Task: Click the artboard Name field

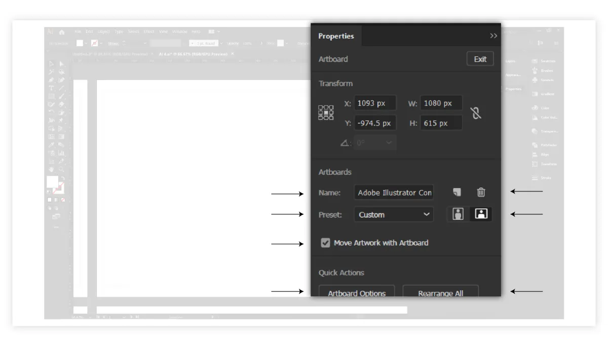Action: pyautogui.click(x=394, y=193)
